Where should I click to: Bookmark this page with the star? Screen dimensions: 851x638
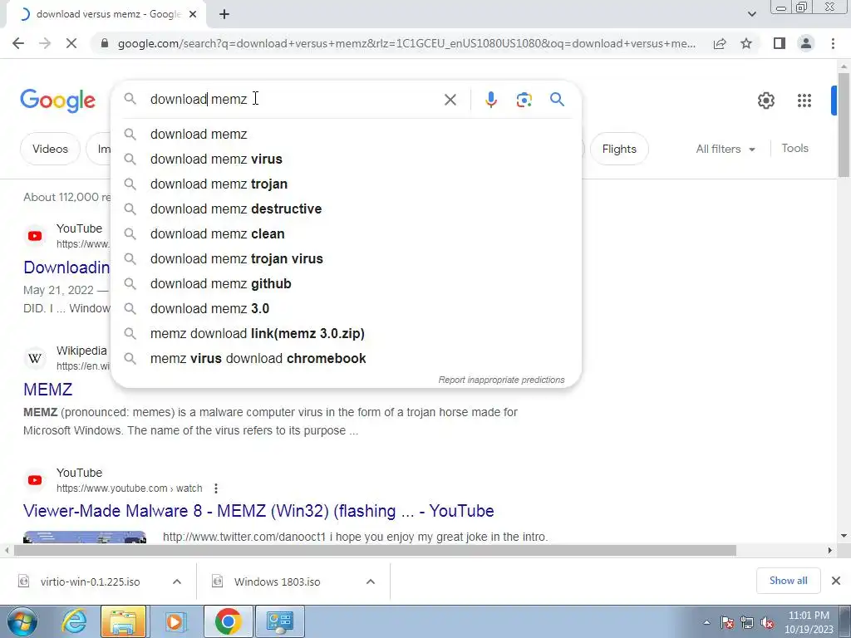tap(746, 43)
